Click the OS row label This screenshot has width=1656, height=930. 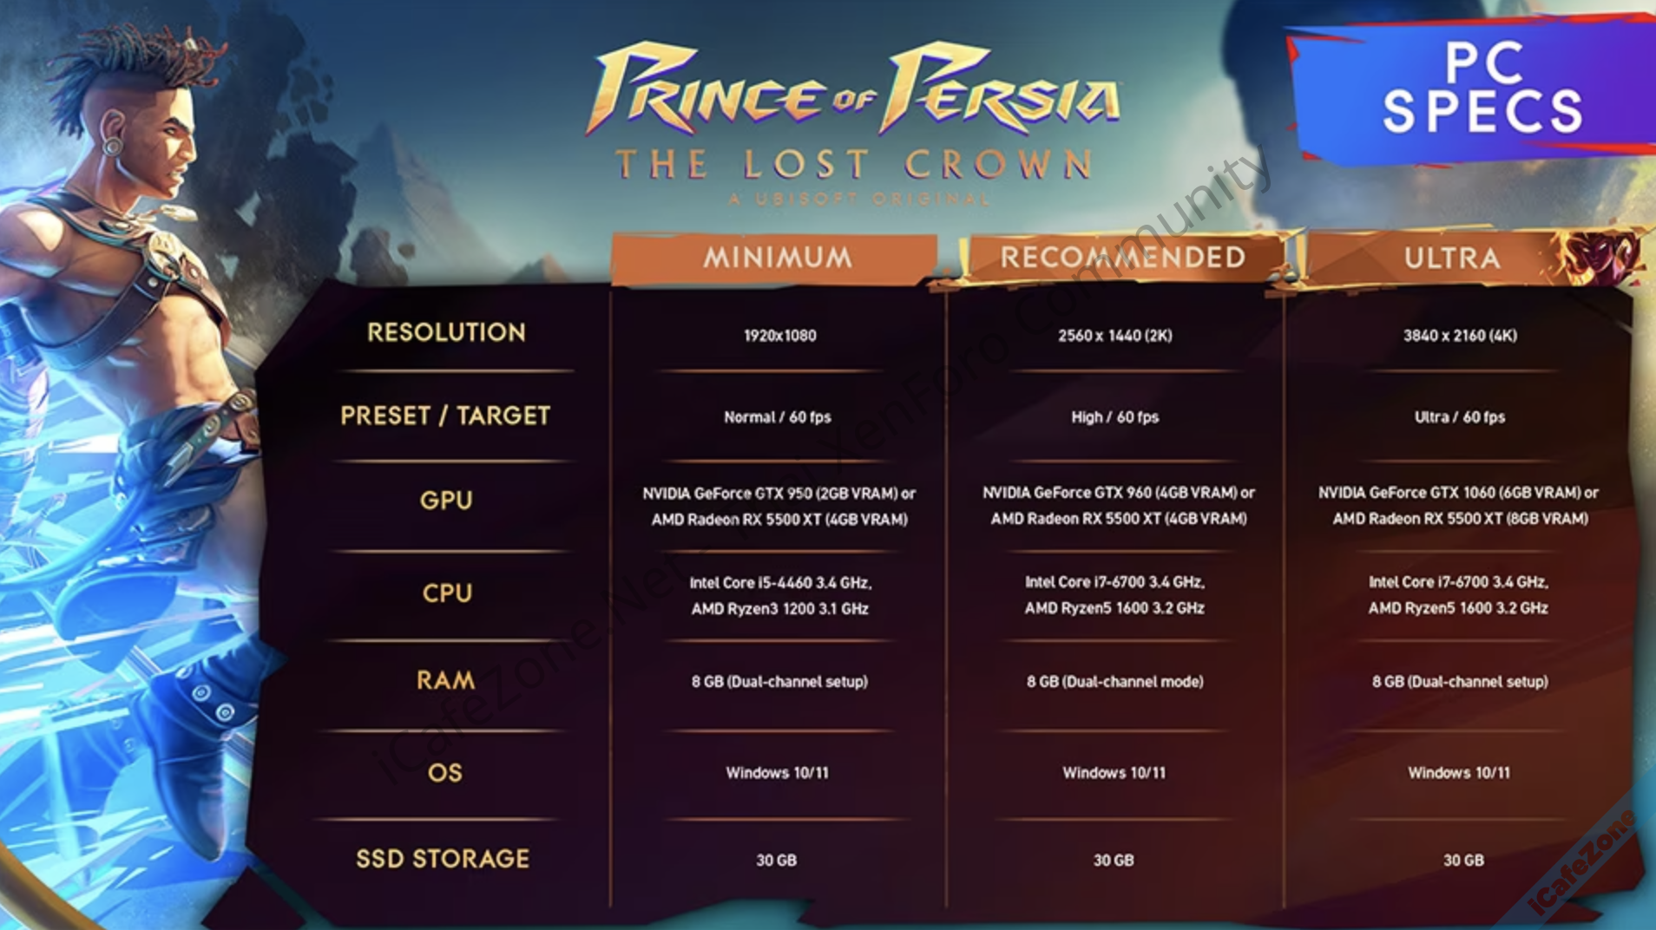[x=445, y=773]
